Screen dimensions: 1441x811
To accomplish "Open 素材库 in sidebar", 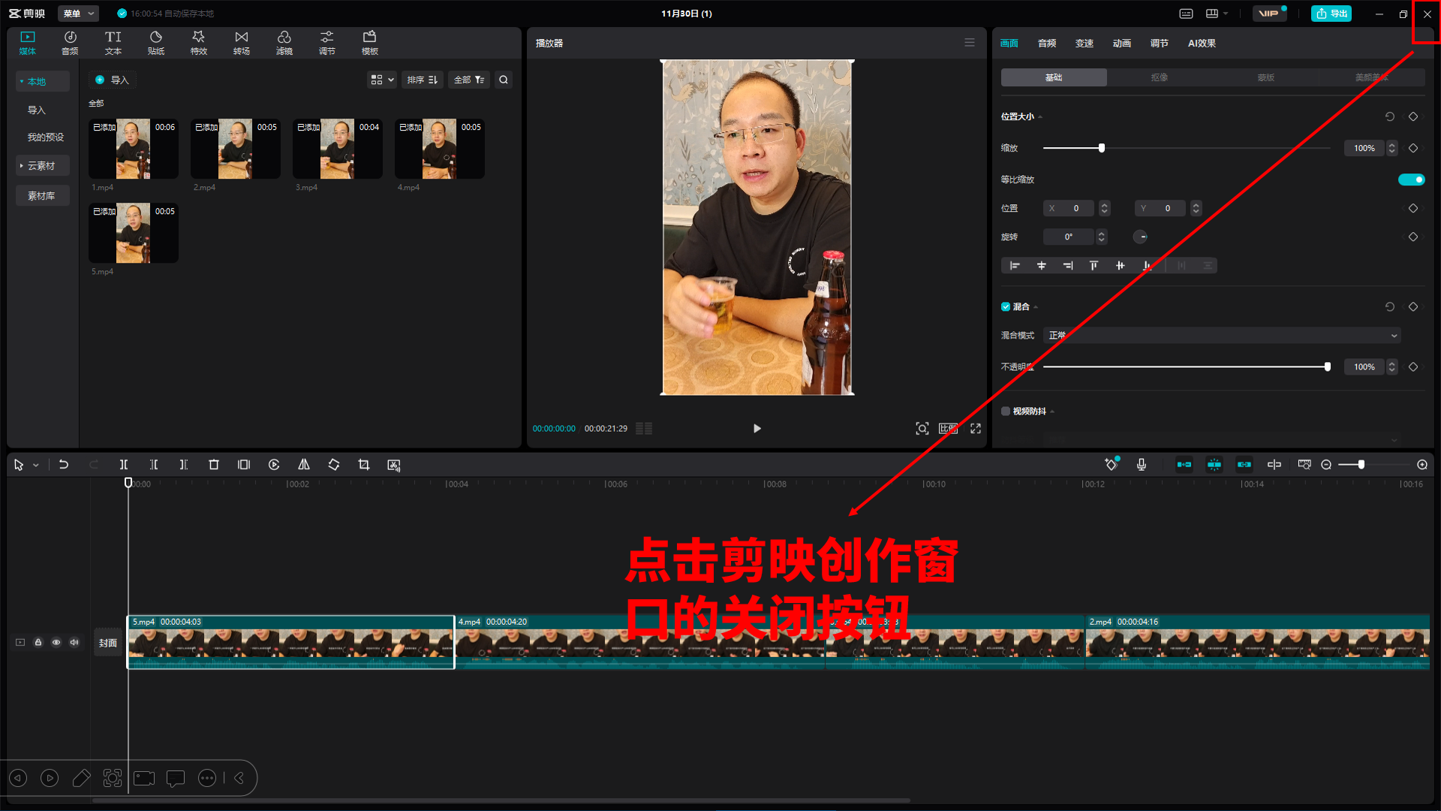I will (x=42, y=195).
